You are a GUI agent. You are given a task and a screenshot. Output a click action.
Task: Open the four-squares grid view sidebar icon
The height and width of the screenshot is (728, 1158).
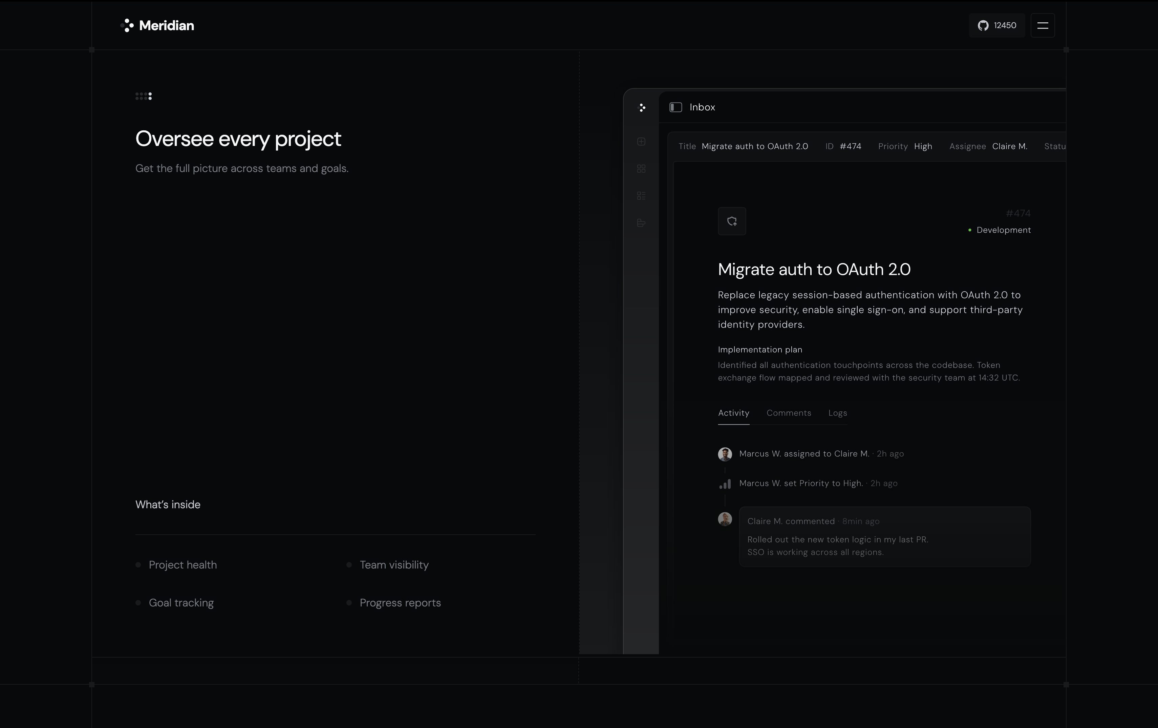(641, 169)
